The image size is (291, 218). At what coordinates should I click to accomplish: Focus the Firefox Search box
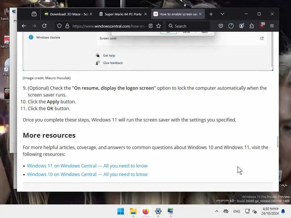[188, 26]
